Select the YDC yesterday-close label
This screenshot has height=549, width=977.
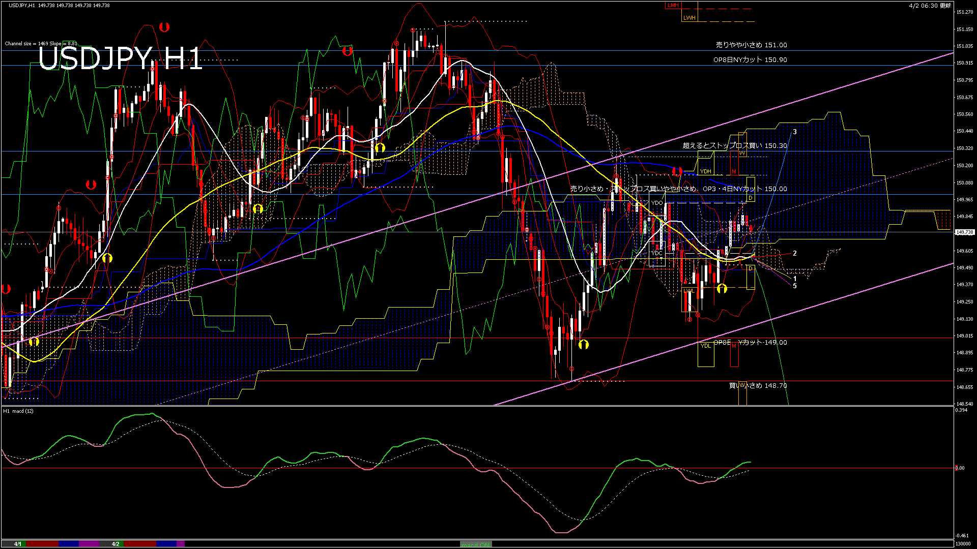click(657, 253)
